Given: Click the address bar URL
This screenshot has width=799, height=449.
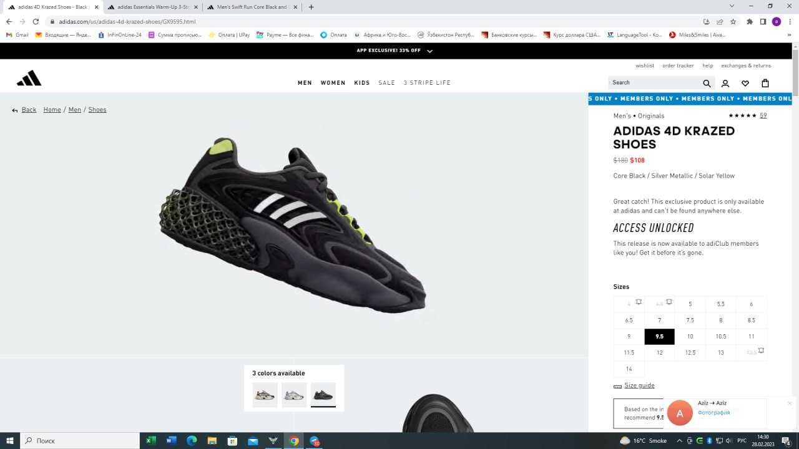Looking at the screenshot, I should [x=127, y=21].
